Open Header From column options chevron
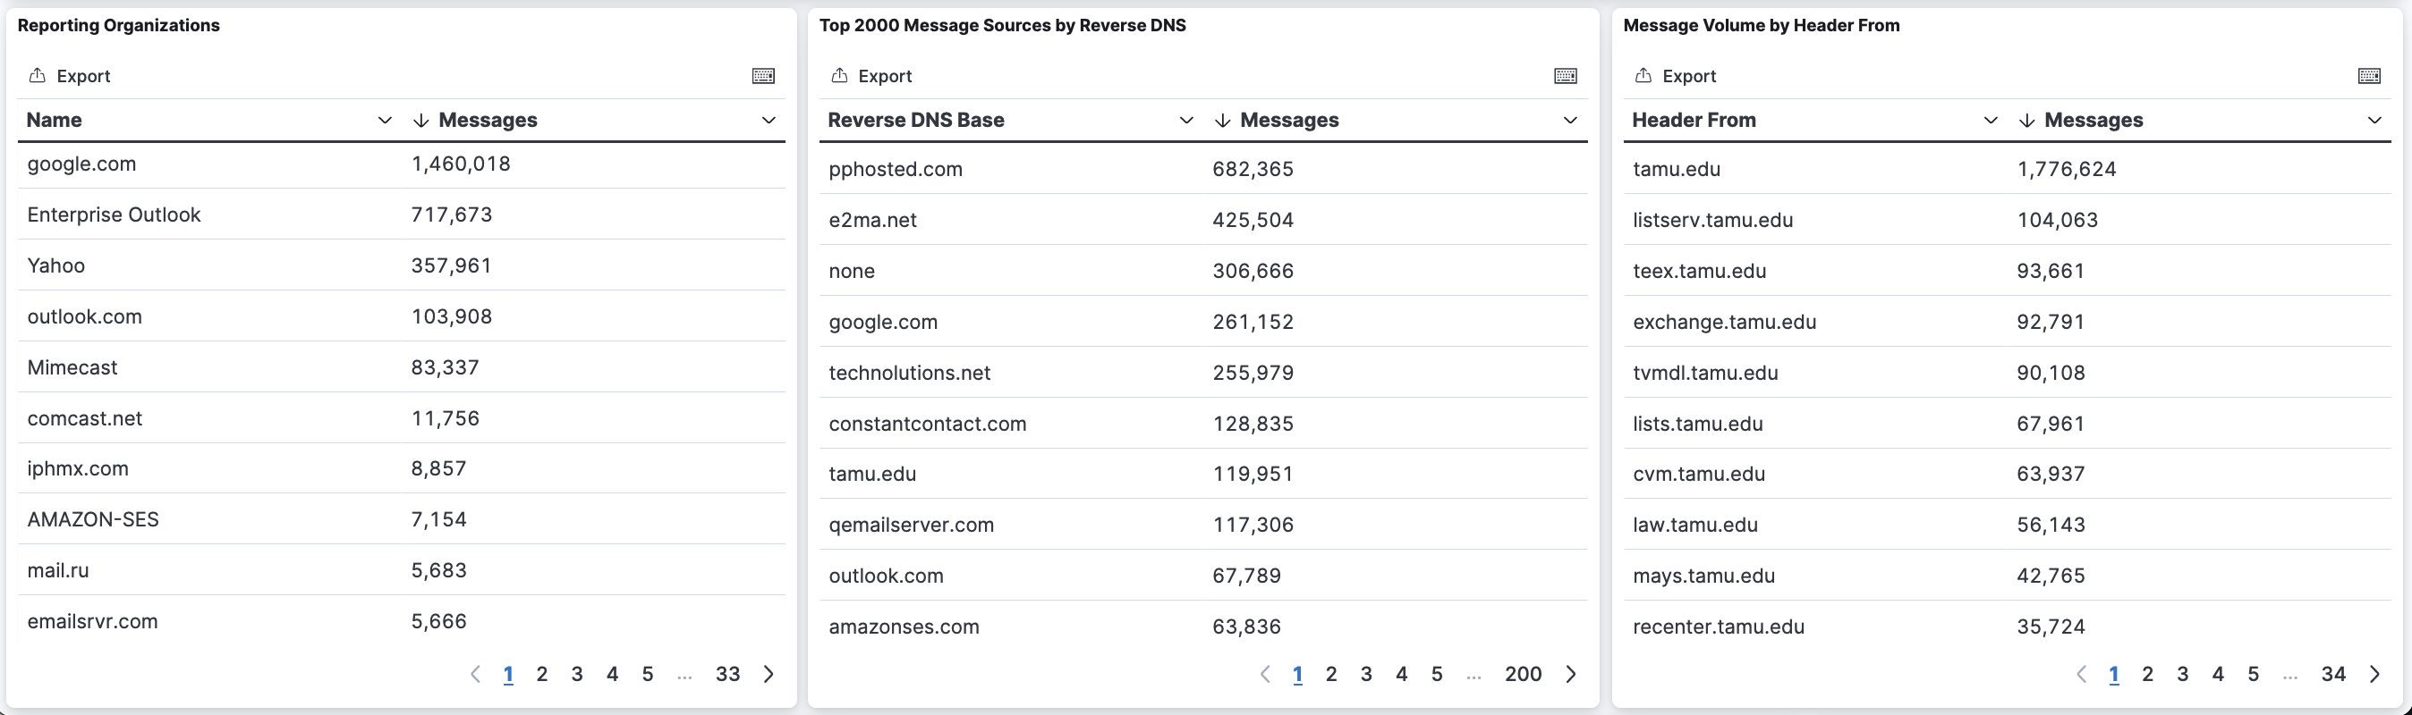 1991,120
